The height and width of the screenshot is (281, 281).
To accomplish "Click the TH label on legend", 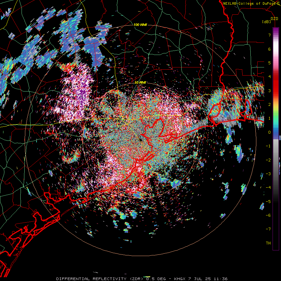I will (268, 243).
